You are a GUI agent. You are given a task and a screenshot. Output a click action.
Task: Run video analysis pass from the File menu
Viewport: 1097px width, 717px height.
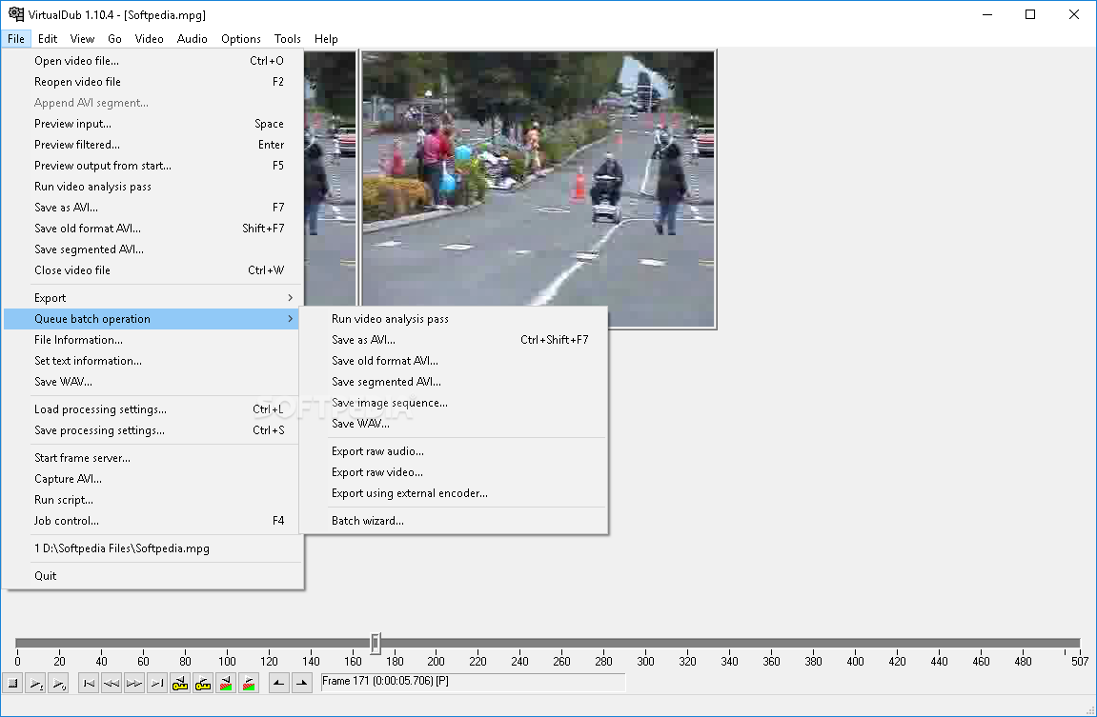pyautogui.click(x=153, y=187)
